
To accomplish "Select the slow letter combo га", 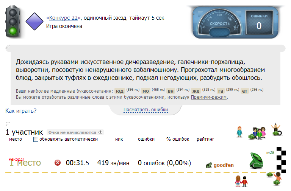I will 221,91.
